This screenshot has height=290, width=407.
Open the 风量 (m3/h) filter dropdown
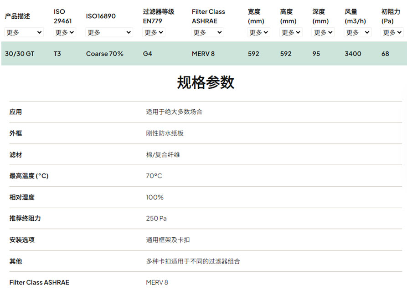click(x=357, y=32)
